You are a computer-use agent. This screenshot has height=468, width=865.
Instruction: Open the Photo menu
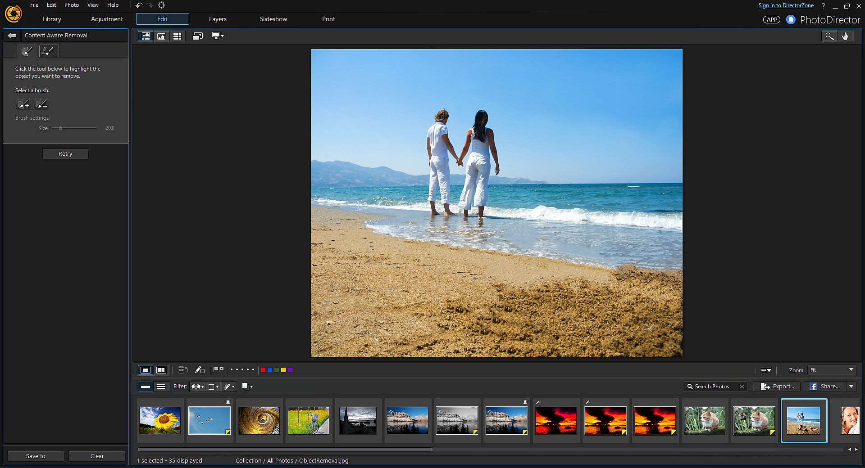point(71,5)
